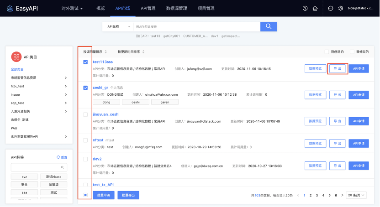380x207 pixels.
Task: Uncheck the ceshi_gr row checkbox
Action: (85, 88)
